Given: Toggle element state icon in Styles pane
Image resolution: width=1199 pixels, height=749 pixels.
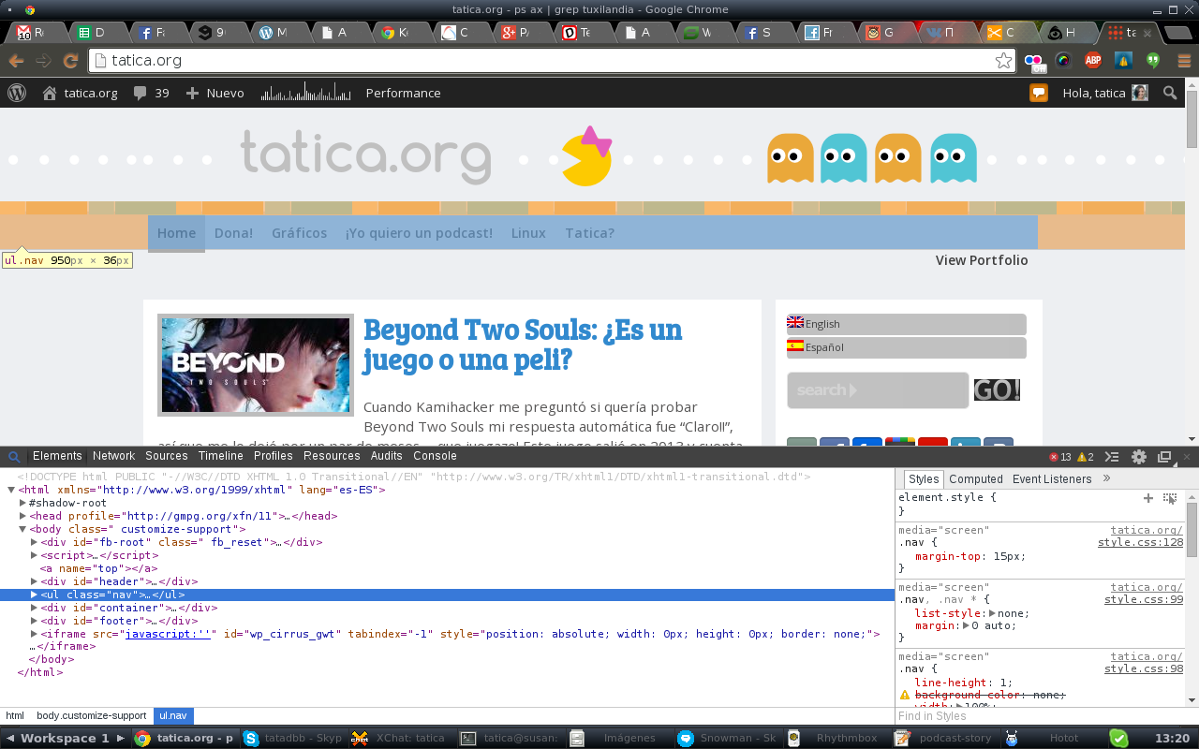Looking at the screenshot, I should point(1170,498).
